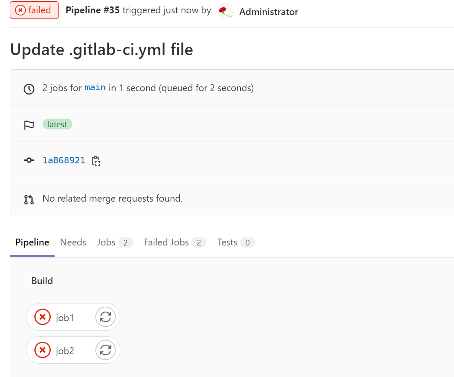This screenshot has height=377, width=454.
Task: Open the Failed Jobs tab
Action: pos(166,242)
